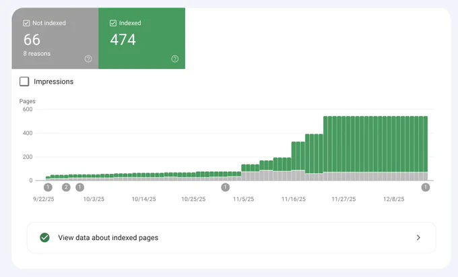The image size is (458, 277).
Task: Select the Not indexed 66 tile
Action: 55,38
